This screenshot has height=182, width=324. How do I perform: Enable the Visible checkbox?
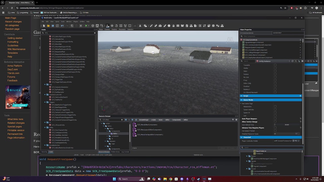[275, 68]
